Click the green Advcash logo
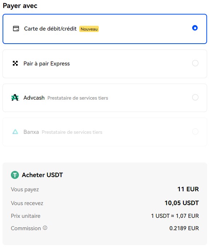 click(x=15, y=97)
